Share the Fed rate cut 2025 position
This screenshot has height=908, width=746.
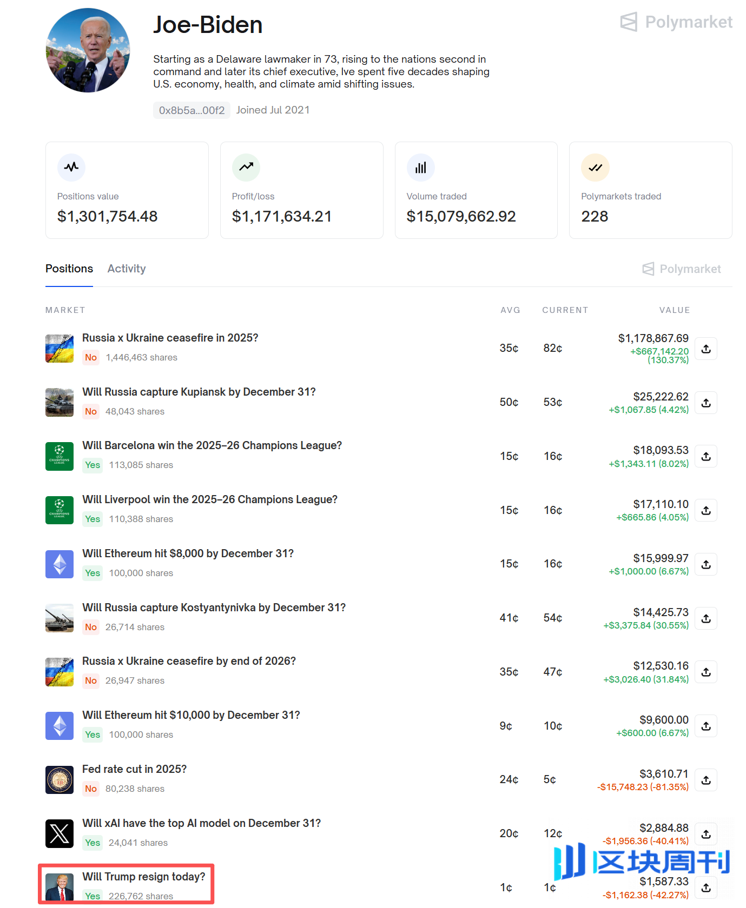click(x=706, y=780)
